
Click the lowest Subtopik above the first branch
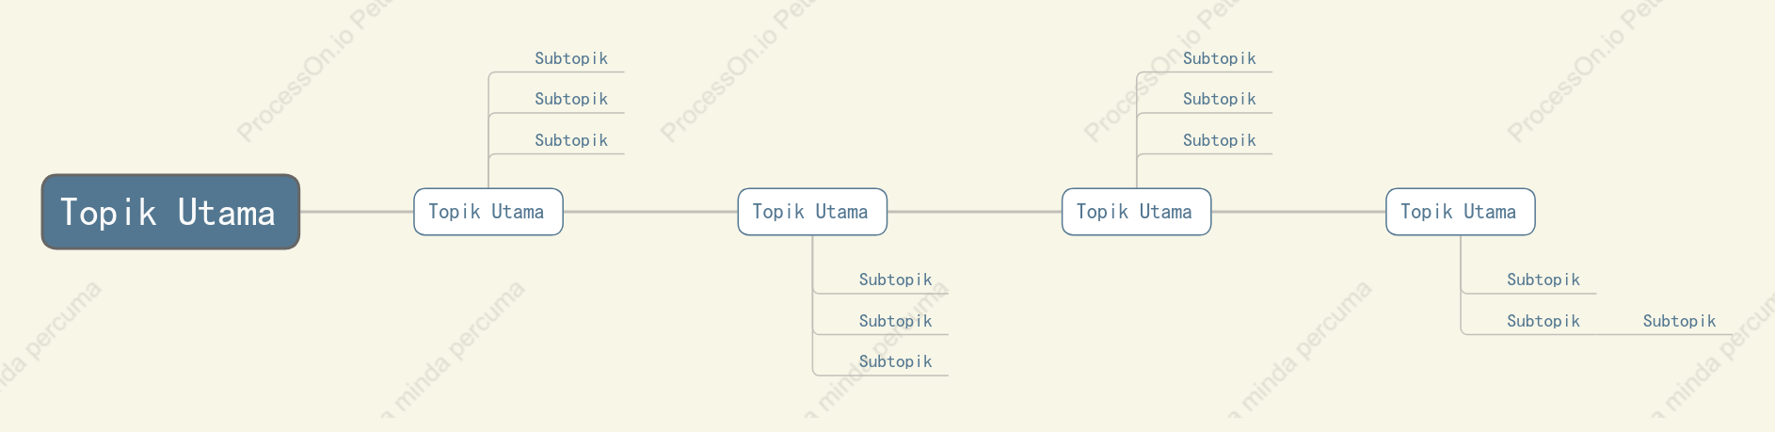(x=571, y=140)
